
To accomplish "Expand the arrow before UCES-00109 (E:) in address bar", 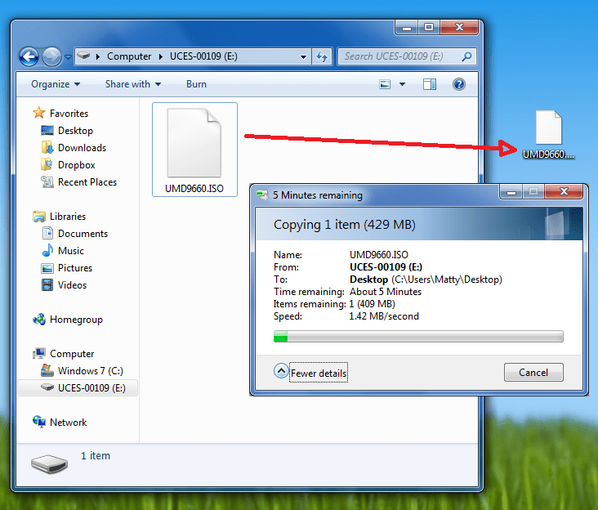I will pos(161,56).
